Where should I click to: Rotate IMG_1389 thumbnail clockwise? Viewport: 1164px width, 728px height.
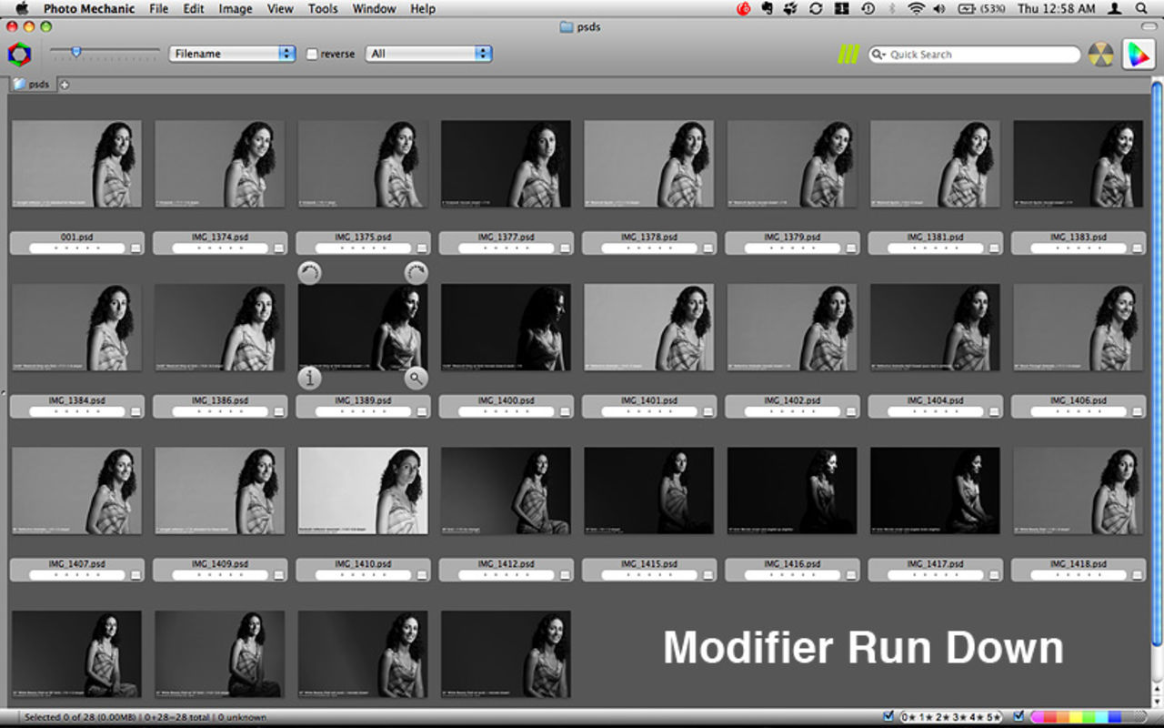tap(416, 273)
